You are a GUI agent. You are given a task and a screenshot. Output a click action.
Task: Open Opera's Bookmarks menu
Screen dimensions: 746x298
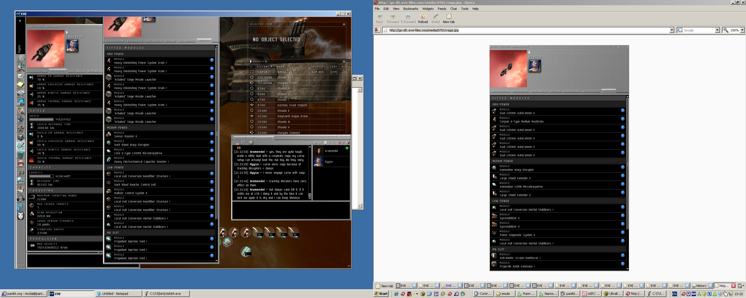pyautogui.click(x=411, y=9)
